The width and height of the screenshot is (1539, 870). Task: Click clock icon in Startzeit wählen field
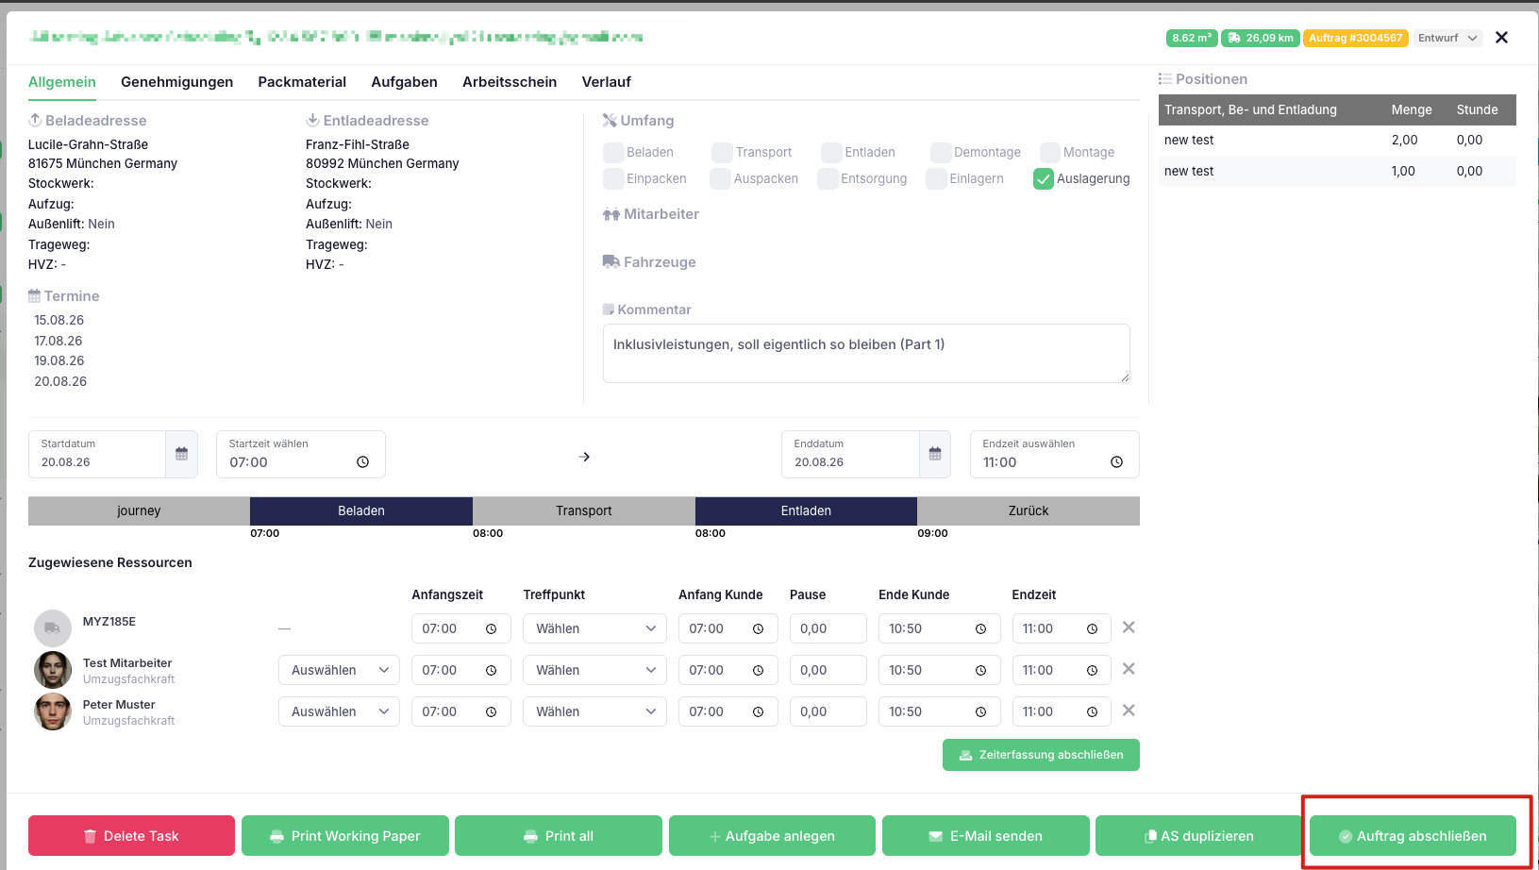[362, 462]
